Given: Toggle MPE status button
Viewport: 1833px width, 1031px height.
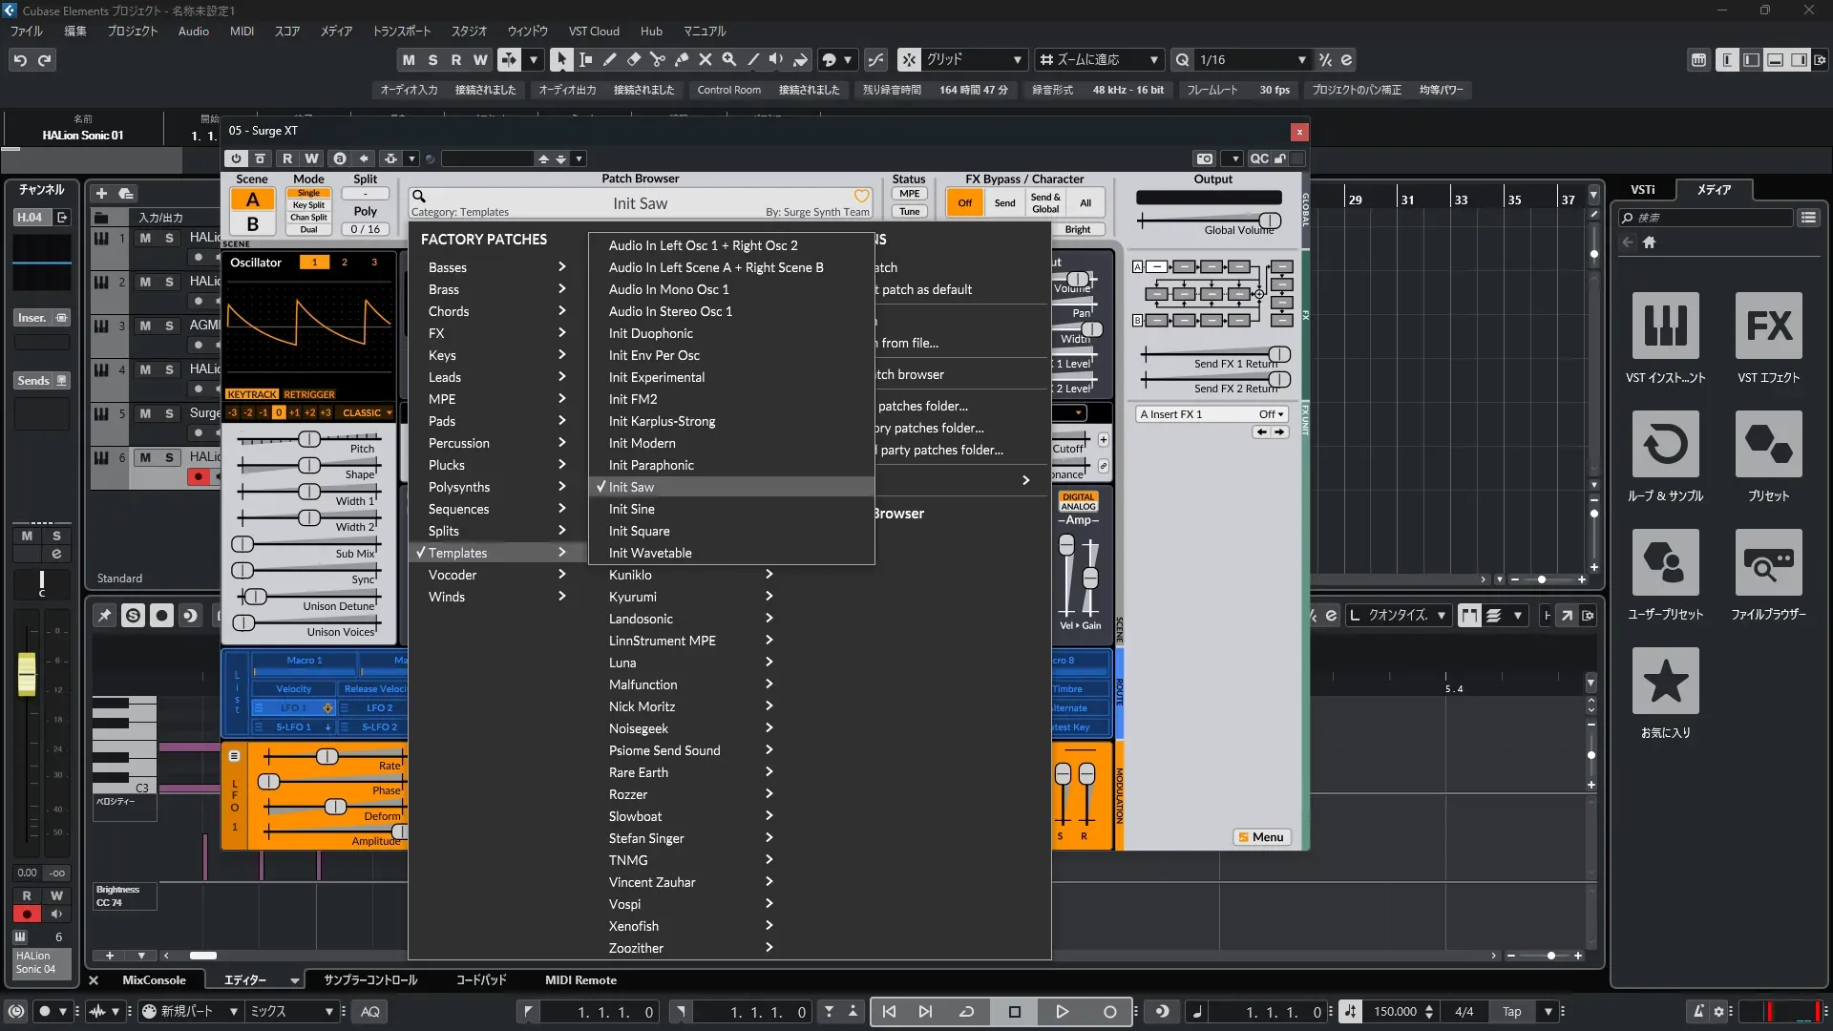Looking at the screenshot, I should click(909, 194).
